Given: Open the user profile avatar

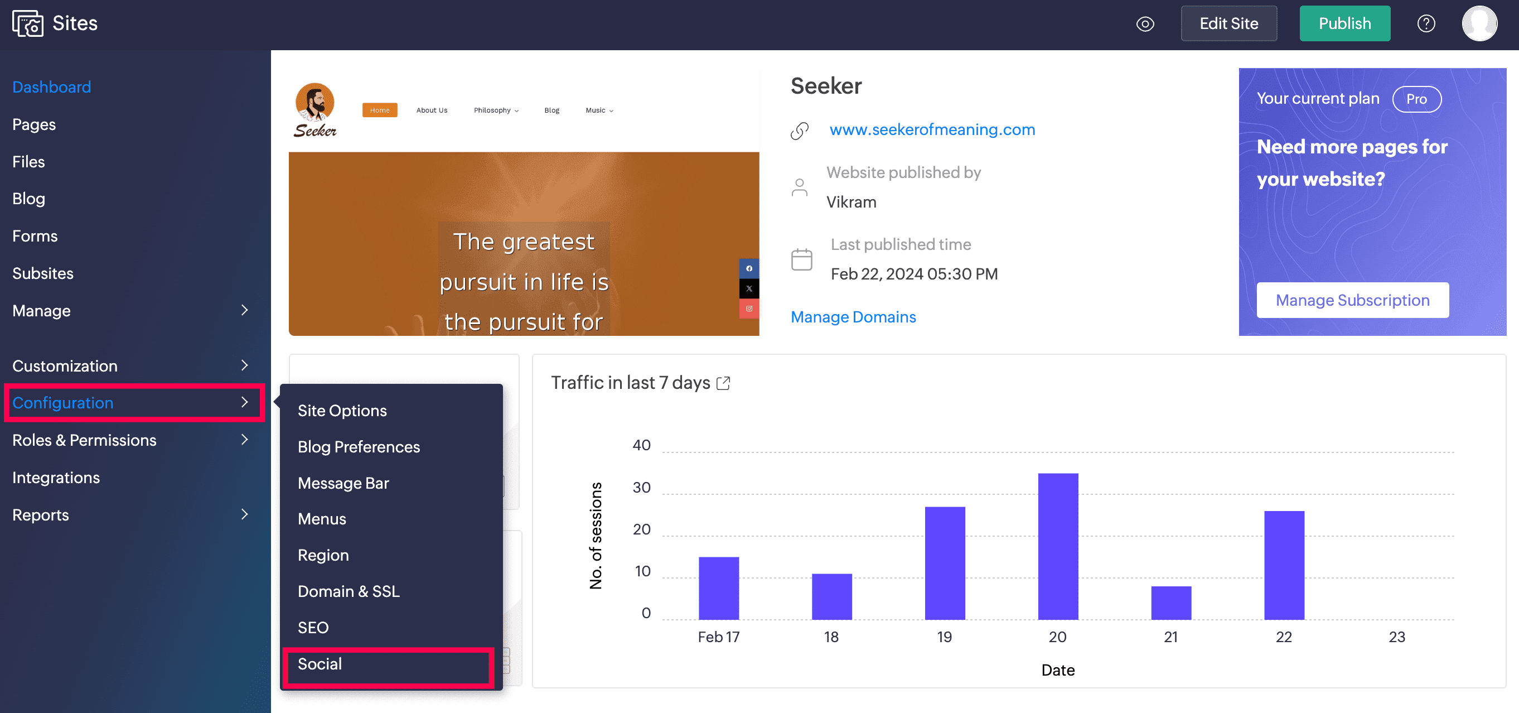Looking at the screenshot, I should pos(1479,23).
